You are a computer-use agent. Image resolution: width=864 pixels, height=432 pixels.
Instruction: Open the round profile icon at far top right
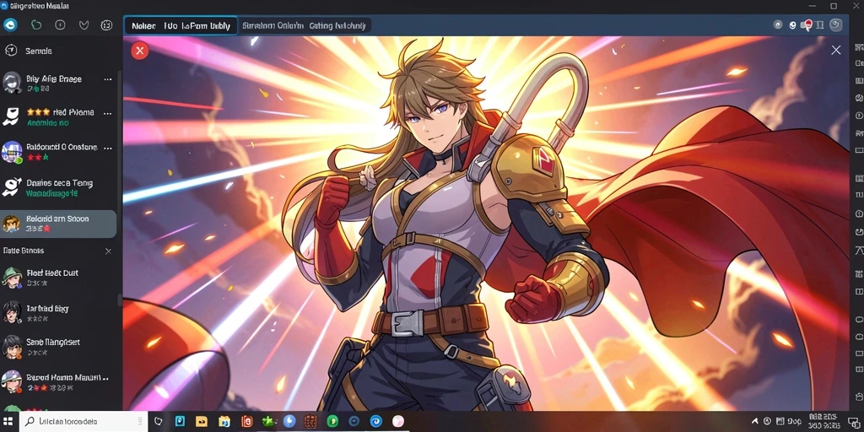pos(836,24)
